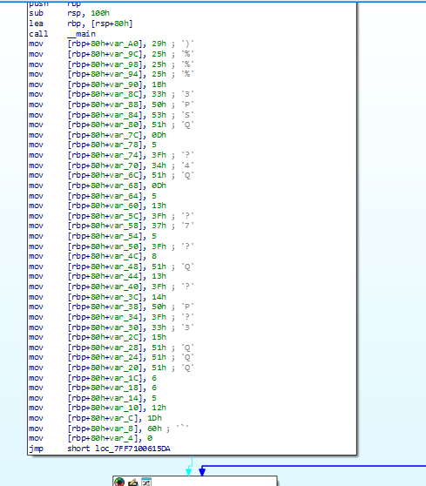Click the value 8 for var_4C
The image size is (426, 486).
(x=154, y=256)
